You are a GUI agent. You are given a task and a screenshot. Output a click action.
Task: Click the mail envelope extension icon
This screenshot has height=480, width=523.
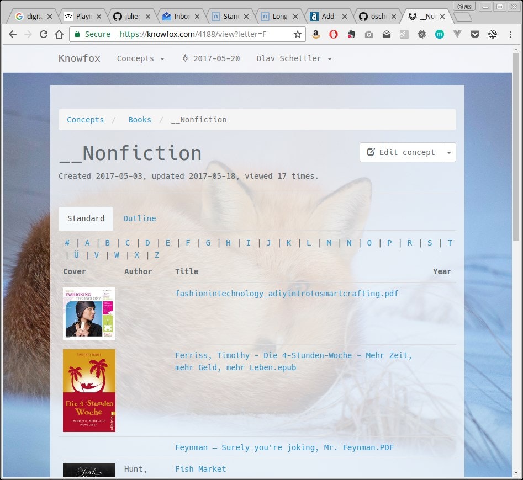(387, 34)
